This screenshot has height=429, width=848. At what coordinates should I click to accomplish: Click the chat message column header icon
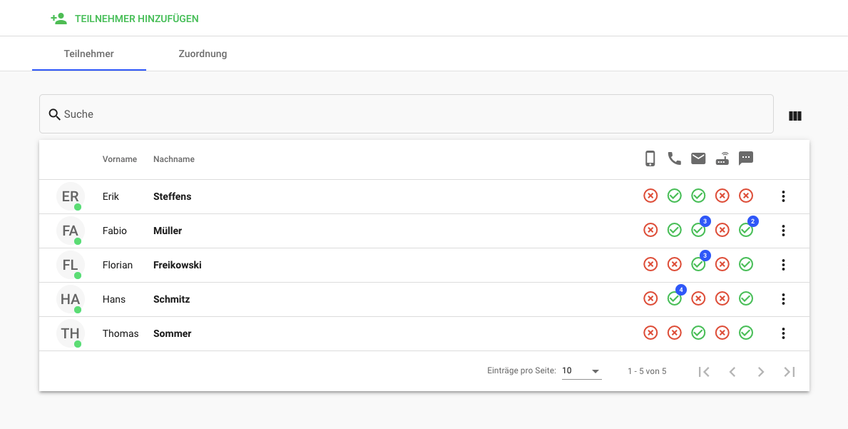pyautogui.click(x=746, y=158)
